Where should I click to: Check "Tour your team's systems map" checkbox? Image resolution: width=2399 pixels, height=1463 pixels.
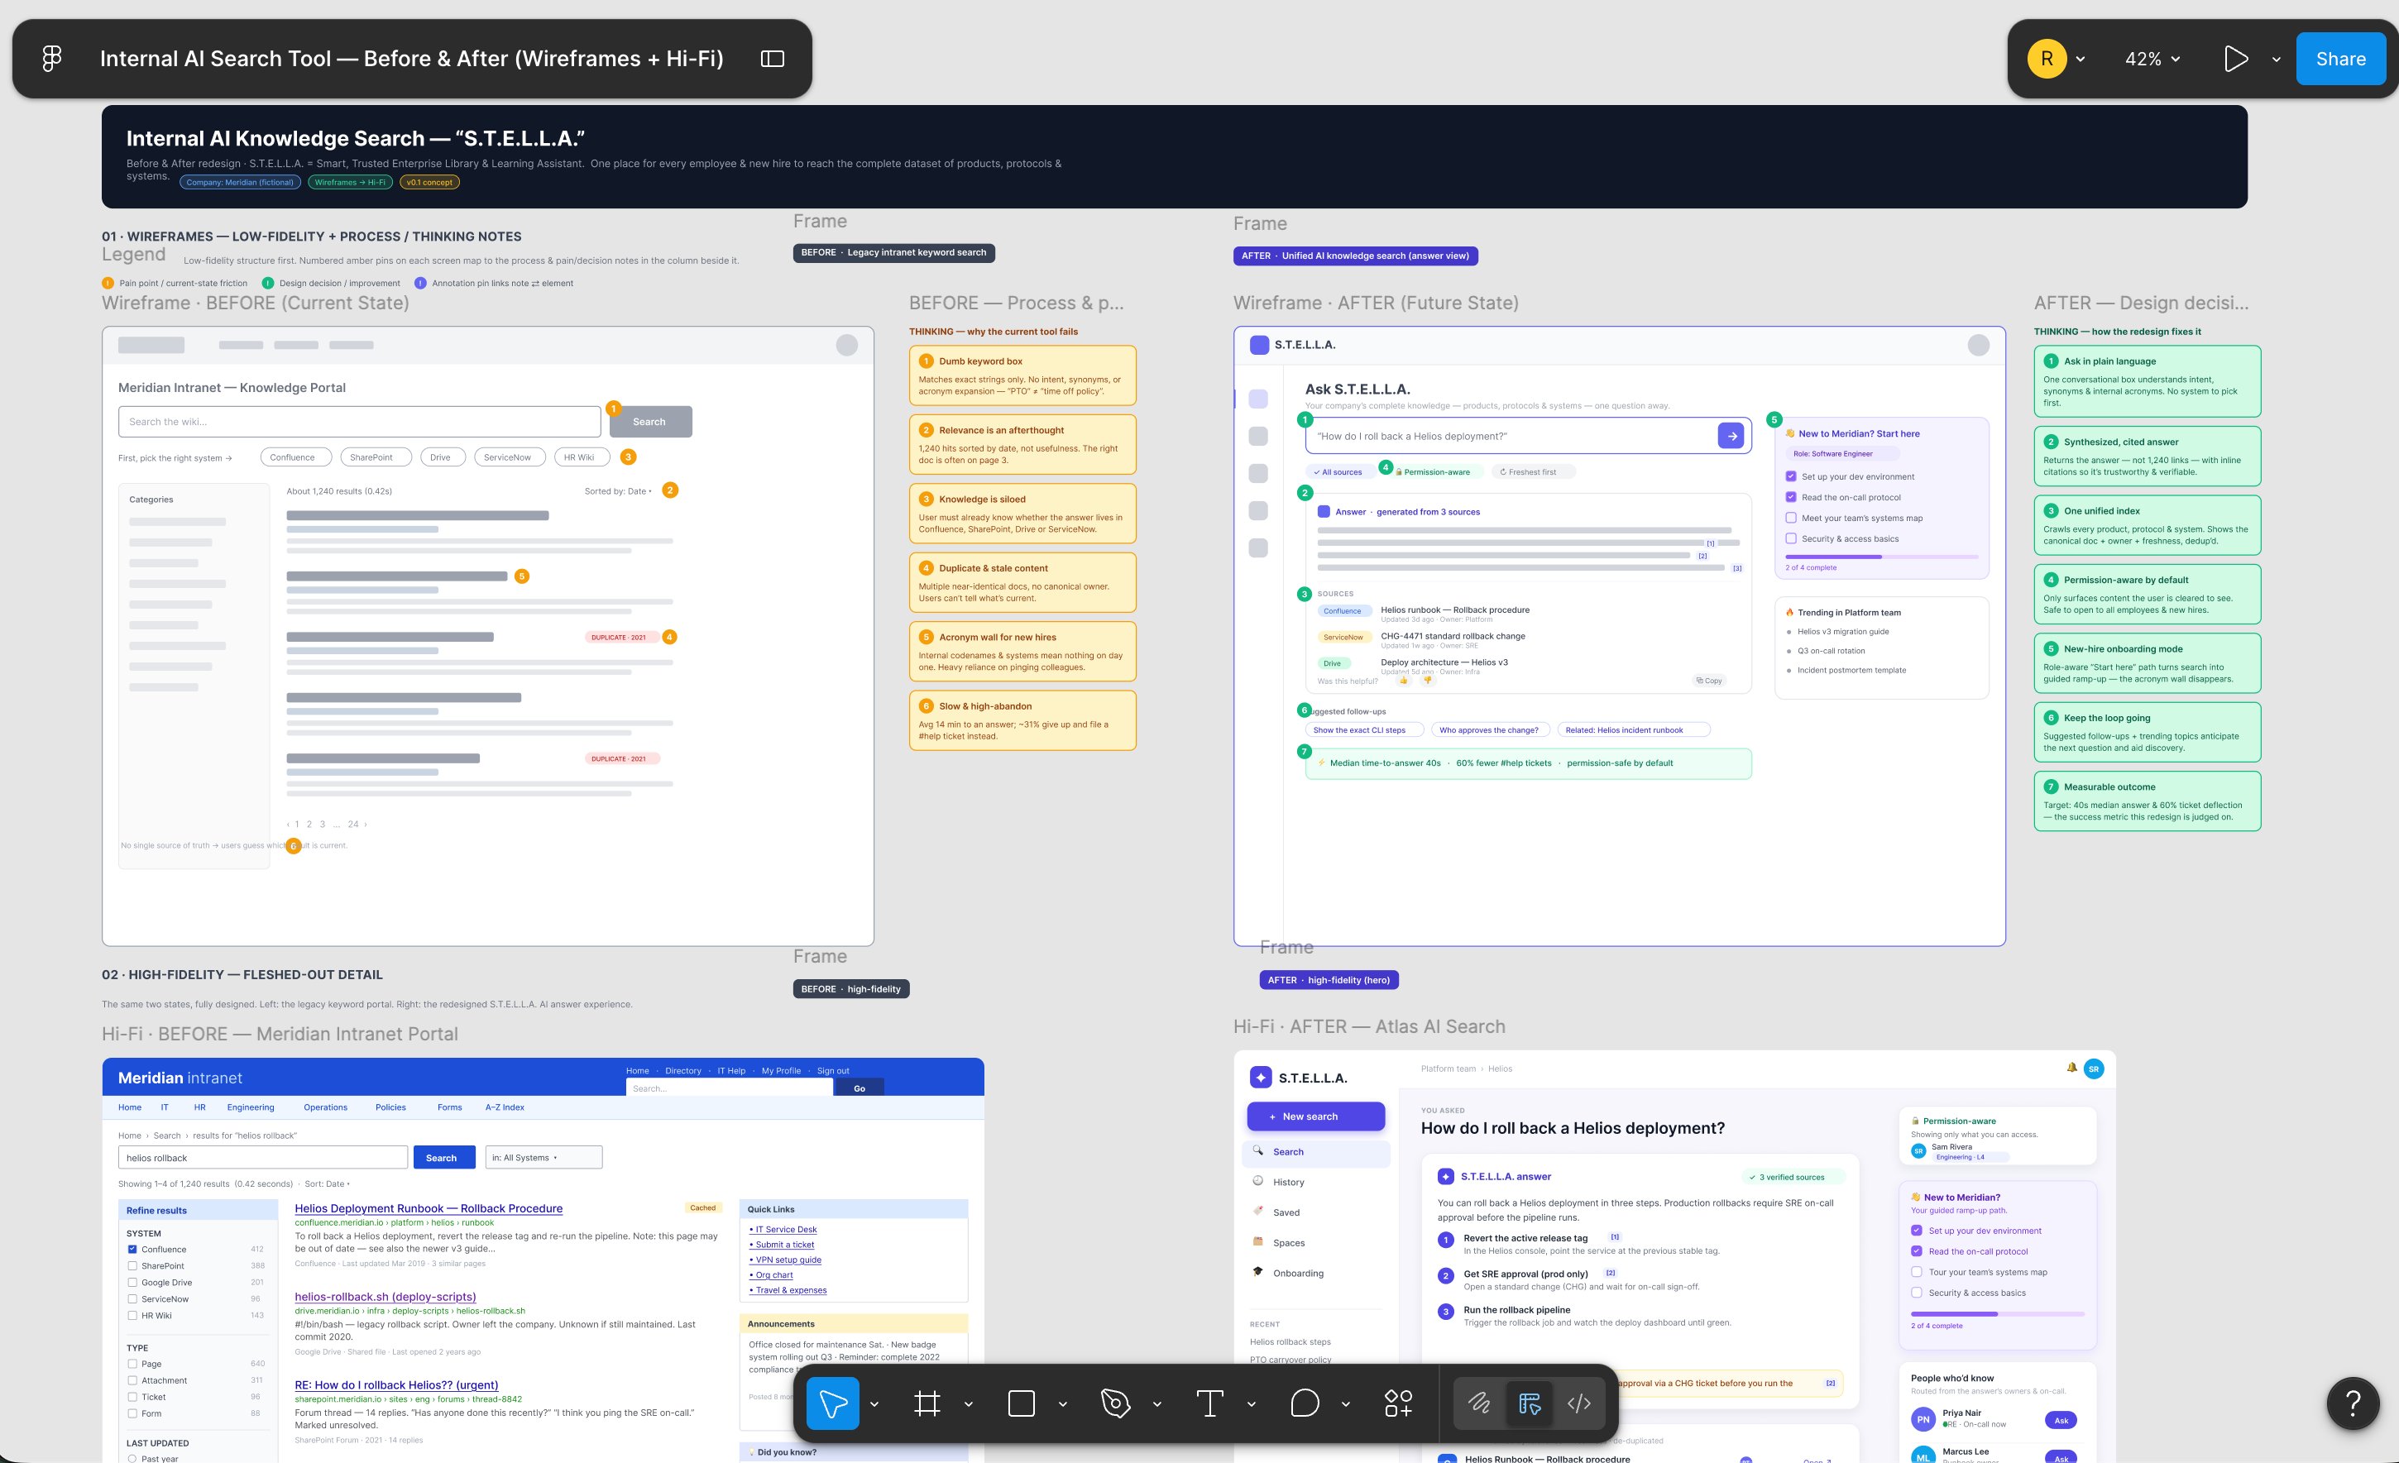(x=1916, y=1271)
